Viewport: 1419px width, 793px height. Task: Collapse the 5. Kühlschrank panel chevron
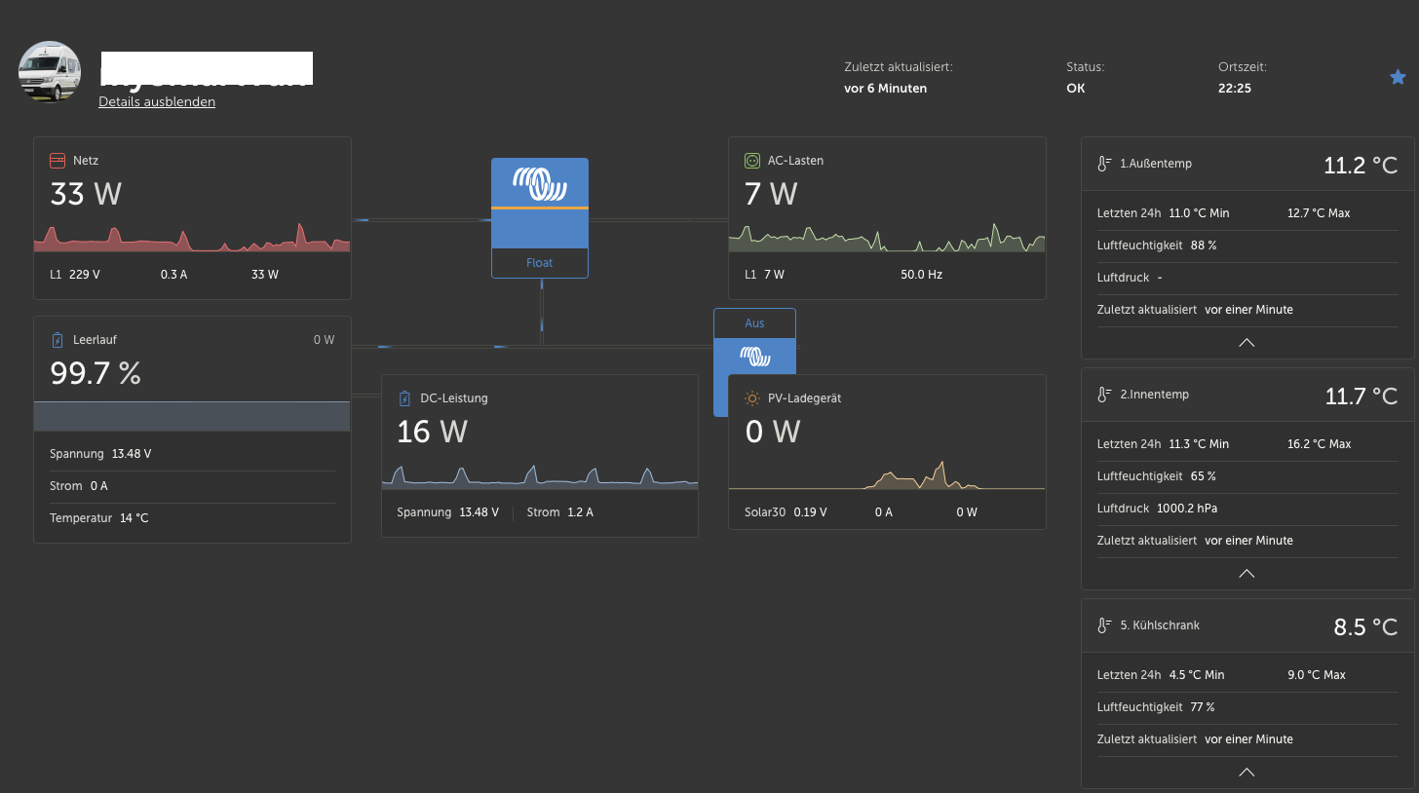pyautogui.click(x=1246, y=772)
